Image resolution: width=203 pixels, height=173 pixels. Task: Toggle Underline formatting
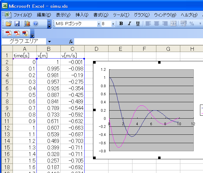tap(138, 24)
